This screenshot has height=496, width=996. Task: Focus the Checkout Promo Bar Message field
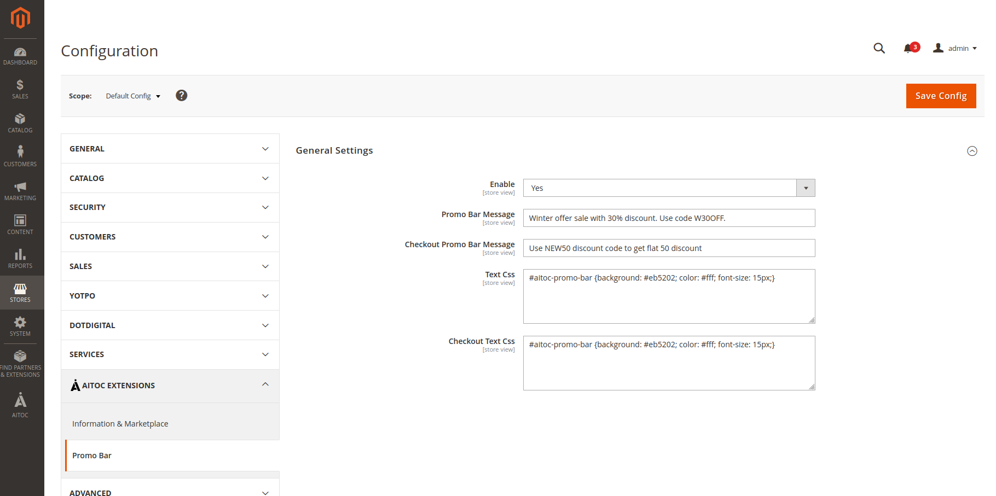[x=669, y=248]
